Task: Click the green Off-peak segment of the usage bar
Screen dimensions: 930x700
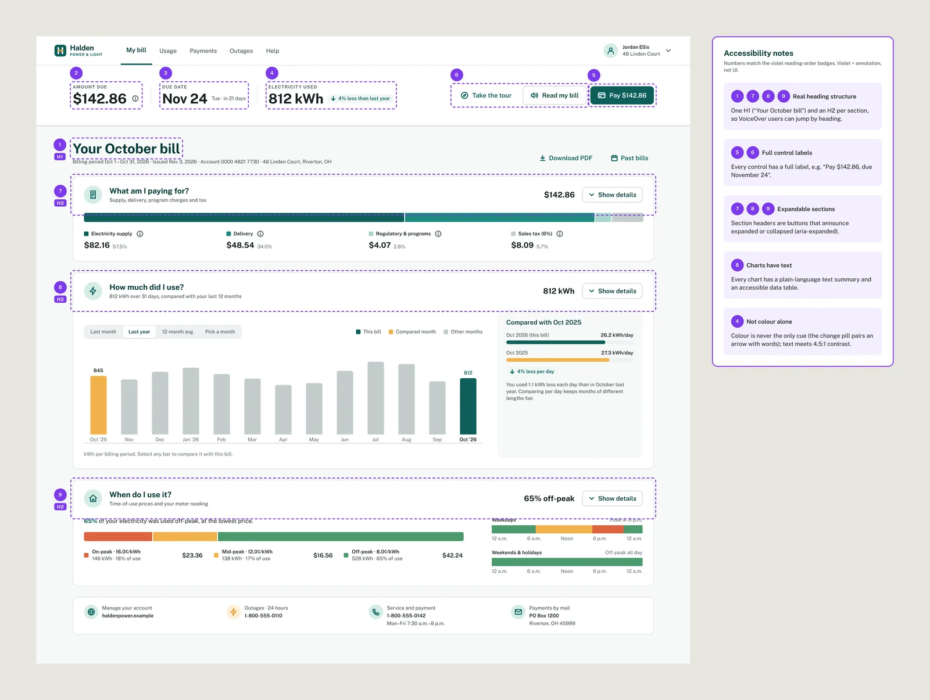Action: click(x=341, y=537)
